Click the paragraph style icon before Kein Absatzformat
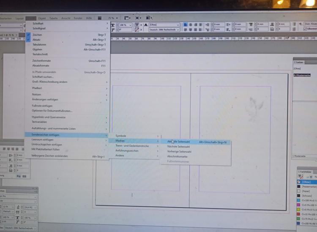The image size is (317, 232). pyautogui.click(x=301, y=24)
